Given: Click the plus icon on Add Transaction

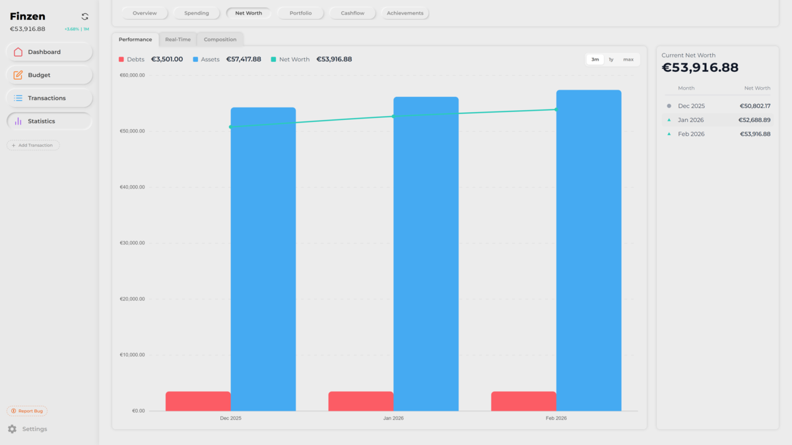Looking at the screenshot, I should 14,145.
